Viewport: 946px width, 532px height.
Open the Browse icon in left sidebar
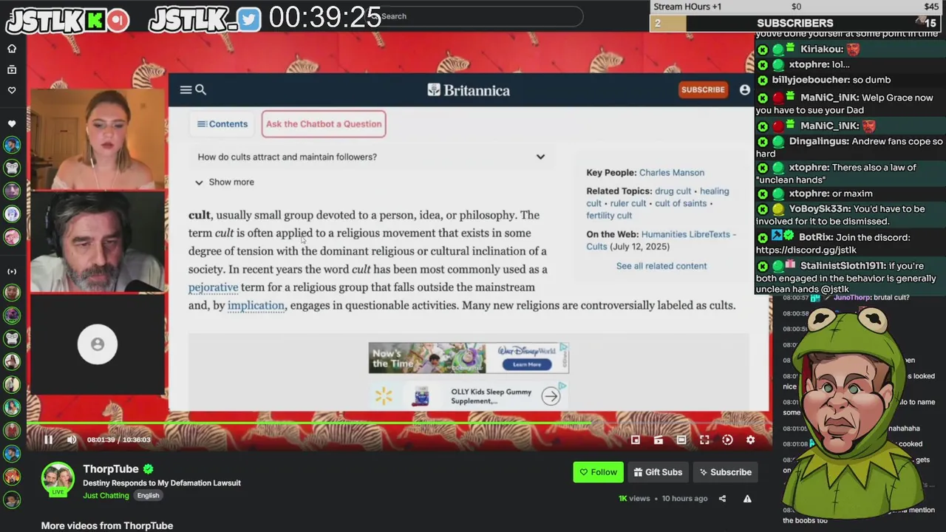tap(12, 69)
